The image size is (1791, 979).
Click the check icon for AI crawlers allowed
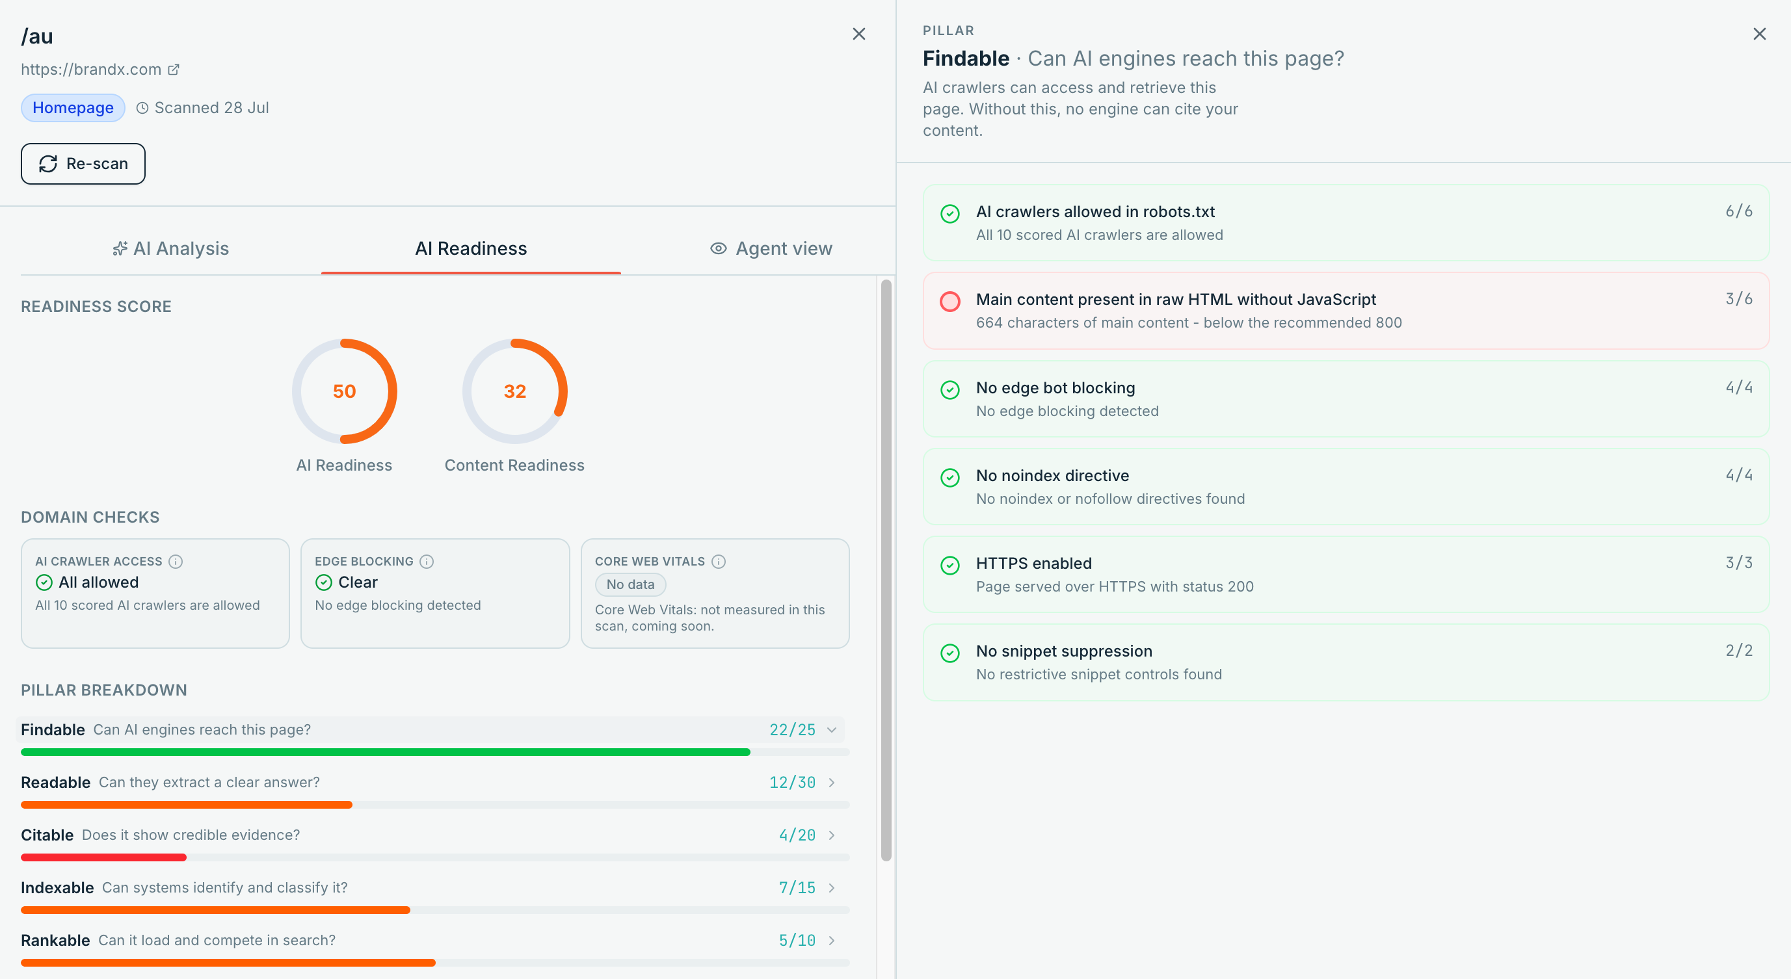(949, 213)
